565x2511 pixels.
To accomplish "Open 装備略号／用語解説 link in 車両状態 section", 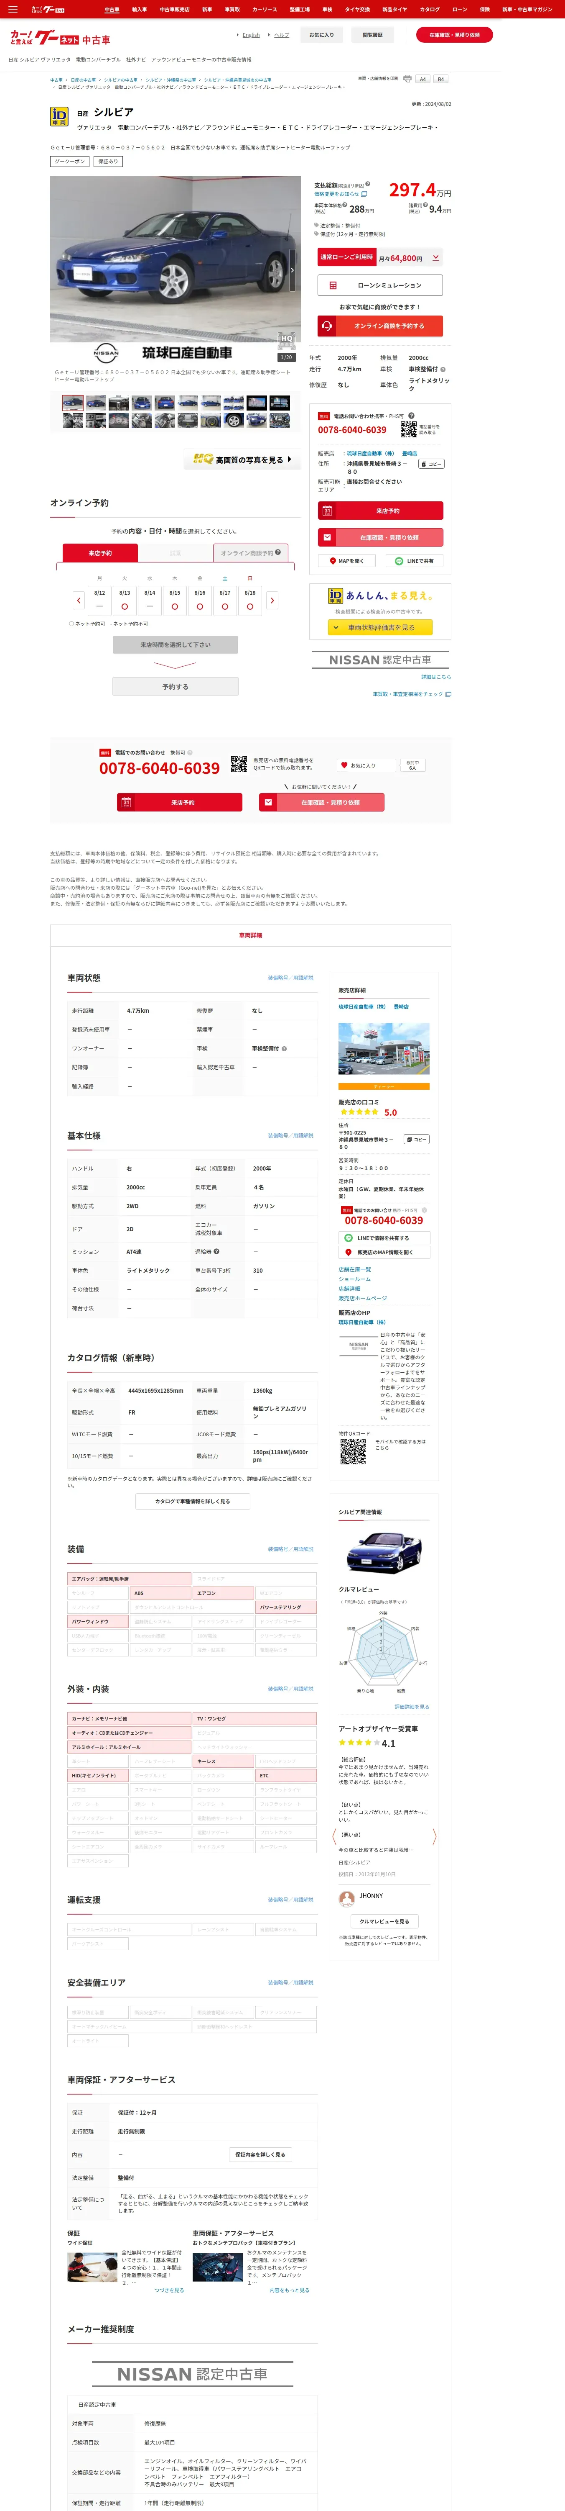I will 290,978.
